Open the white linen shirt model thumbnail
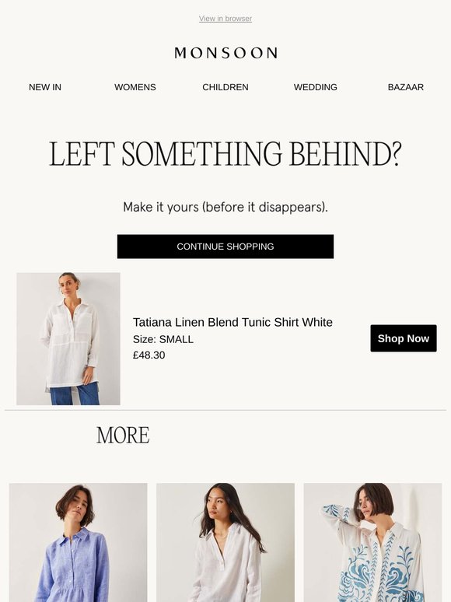Image resolution: width=451 pixels, height=602 pixels. [x=226, y=542]
